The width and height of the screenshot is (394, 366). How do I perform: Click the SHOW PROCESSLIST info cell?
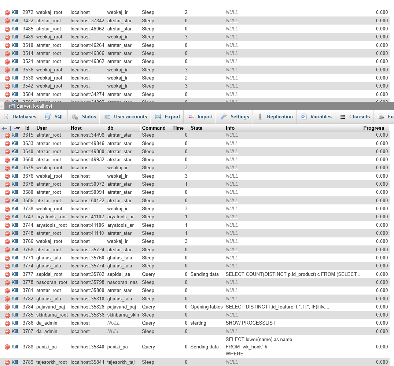click(x=251, y=323)
